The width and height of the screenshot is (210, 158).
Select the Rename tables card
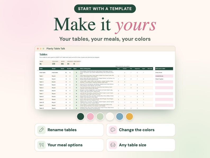click(69, 130)
